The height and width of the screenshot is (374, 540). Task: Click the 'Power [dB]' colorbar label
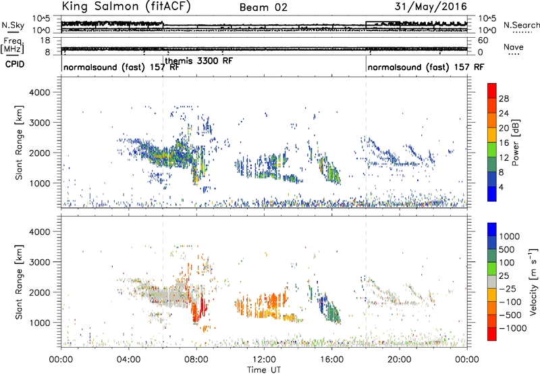(515, 142)
